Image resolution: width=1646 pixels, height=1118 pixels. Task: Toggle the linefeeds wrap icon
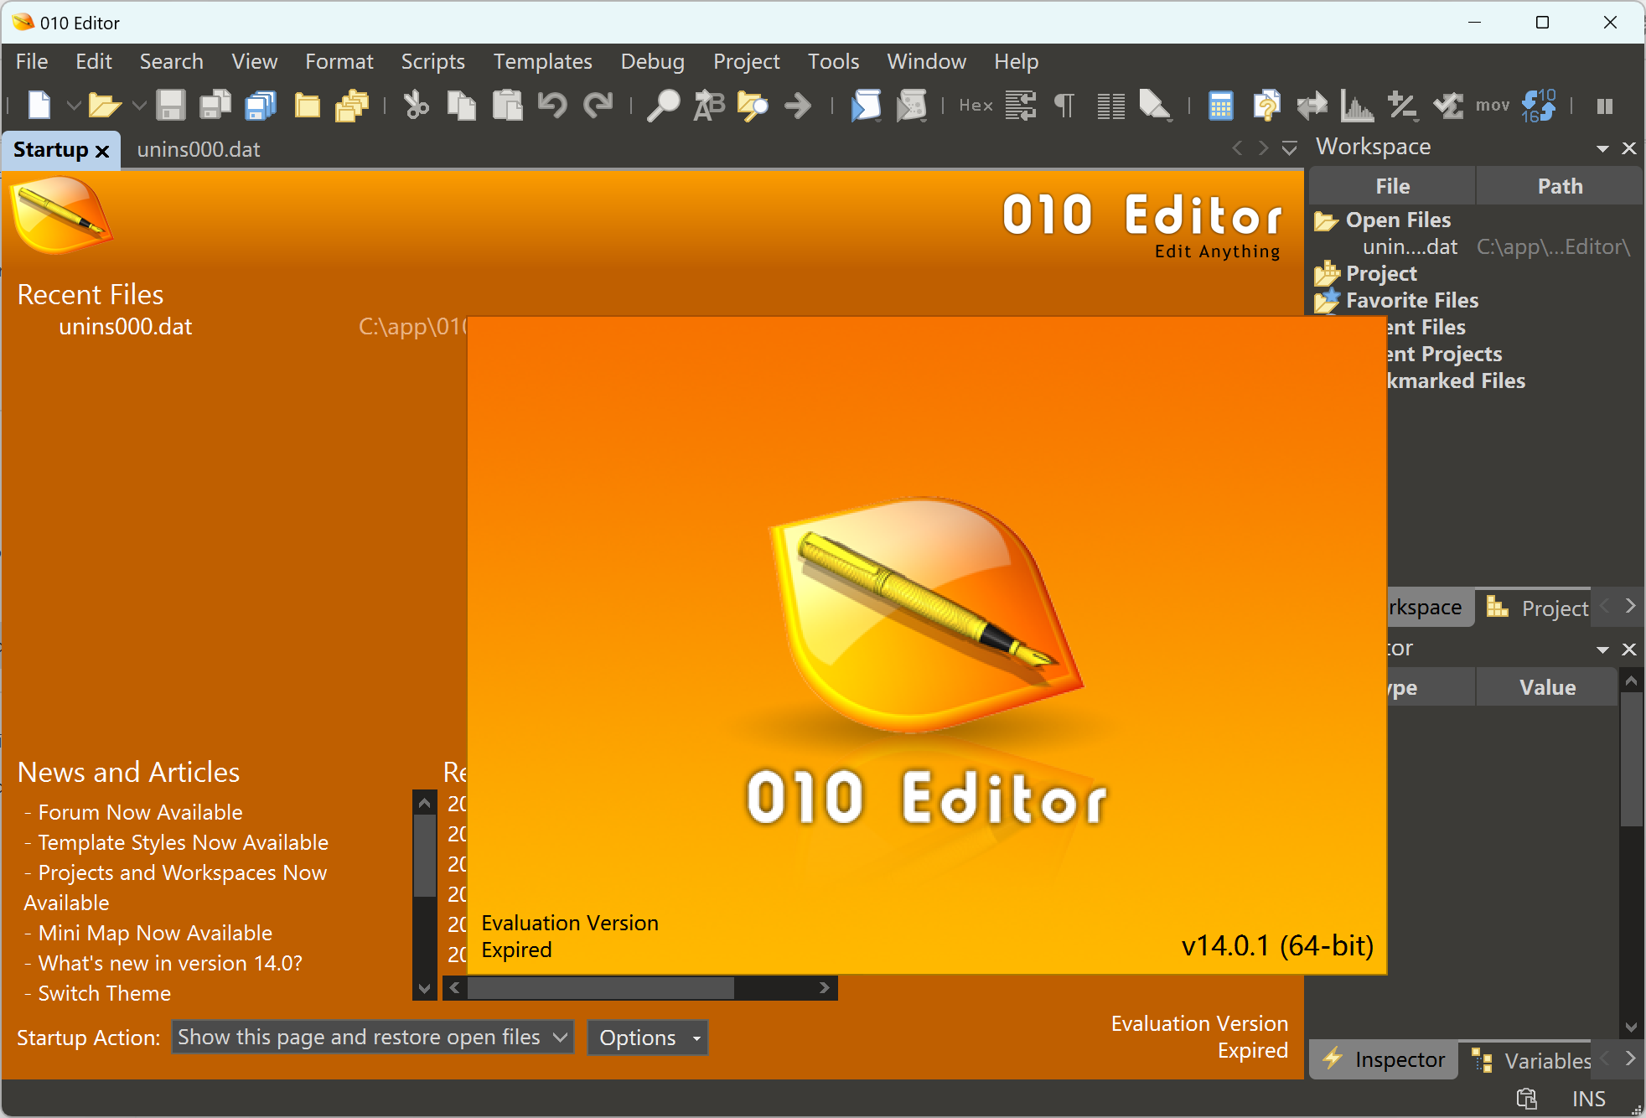pyautogui.click(x=1021, y=106)
